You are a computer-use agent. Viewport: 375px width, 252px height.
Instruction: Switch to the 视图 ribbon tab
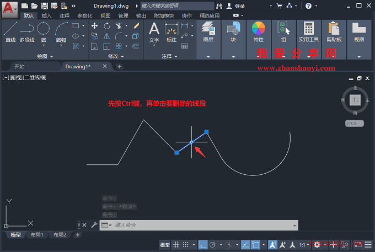[105, 16]
